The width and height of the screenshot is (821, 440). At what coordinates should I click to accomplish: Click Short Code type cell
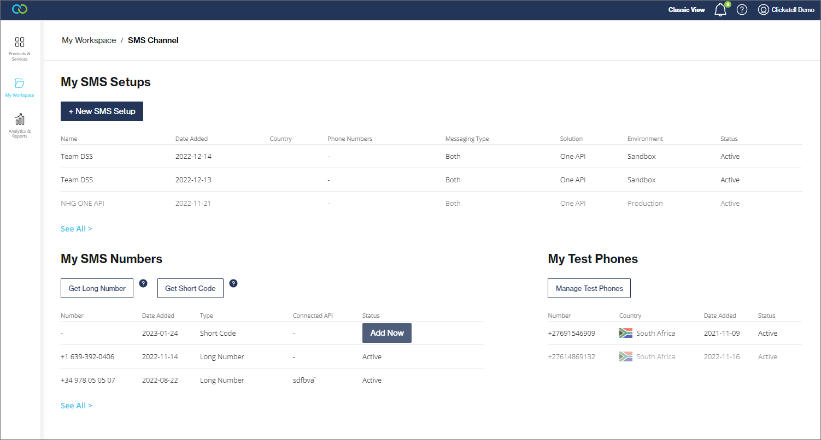218,333
